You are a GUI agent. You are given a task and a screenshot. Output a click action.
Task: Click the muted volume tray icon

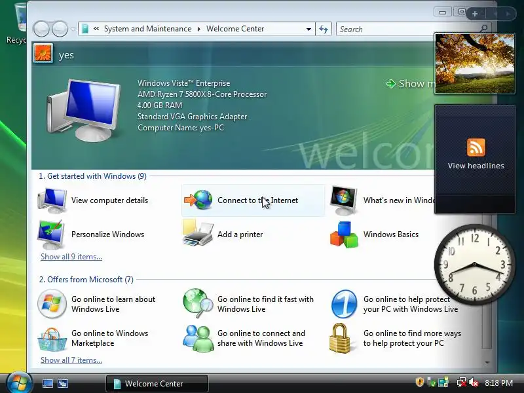click(x=474, y=383)
